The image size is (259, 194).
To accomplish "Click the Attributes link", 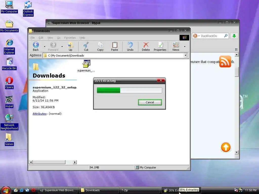I will 39,114.
